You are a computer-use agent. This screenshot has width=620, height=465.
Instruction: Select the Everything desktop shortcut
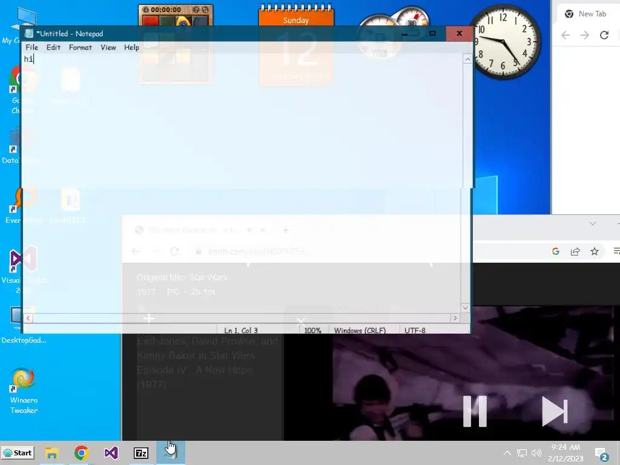23,206
